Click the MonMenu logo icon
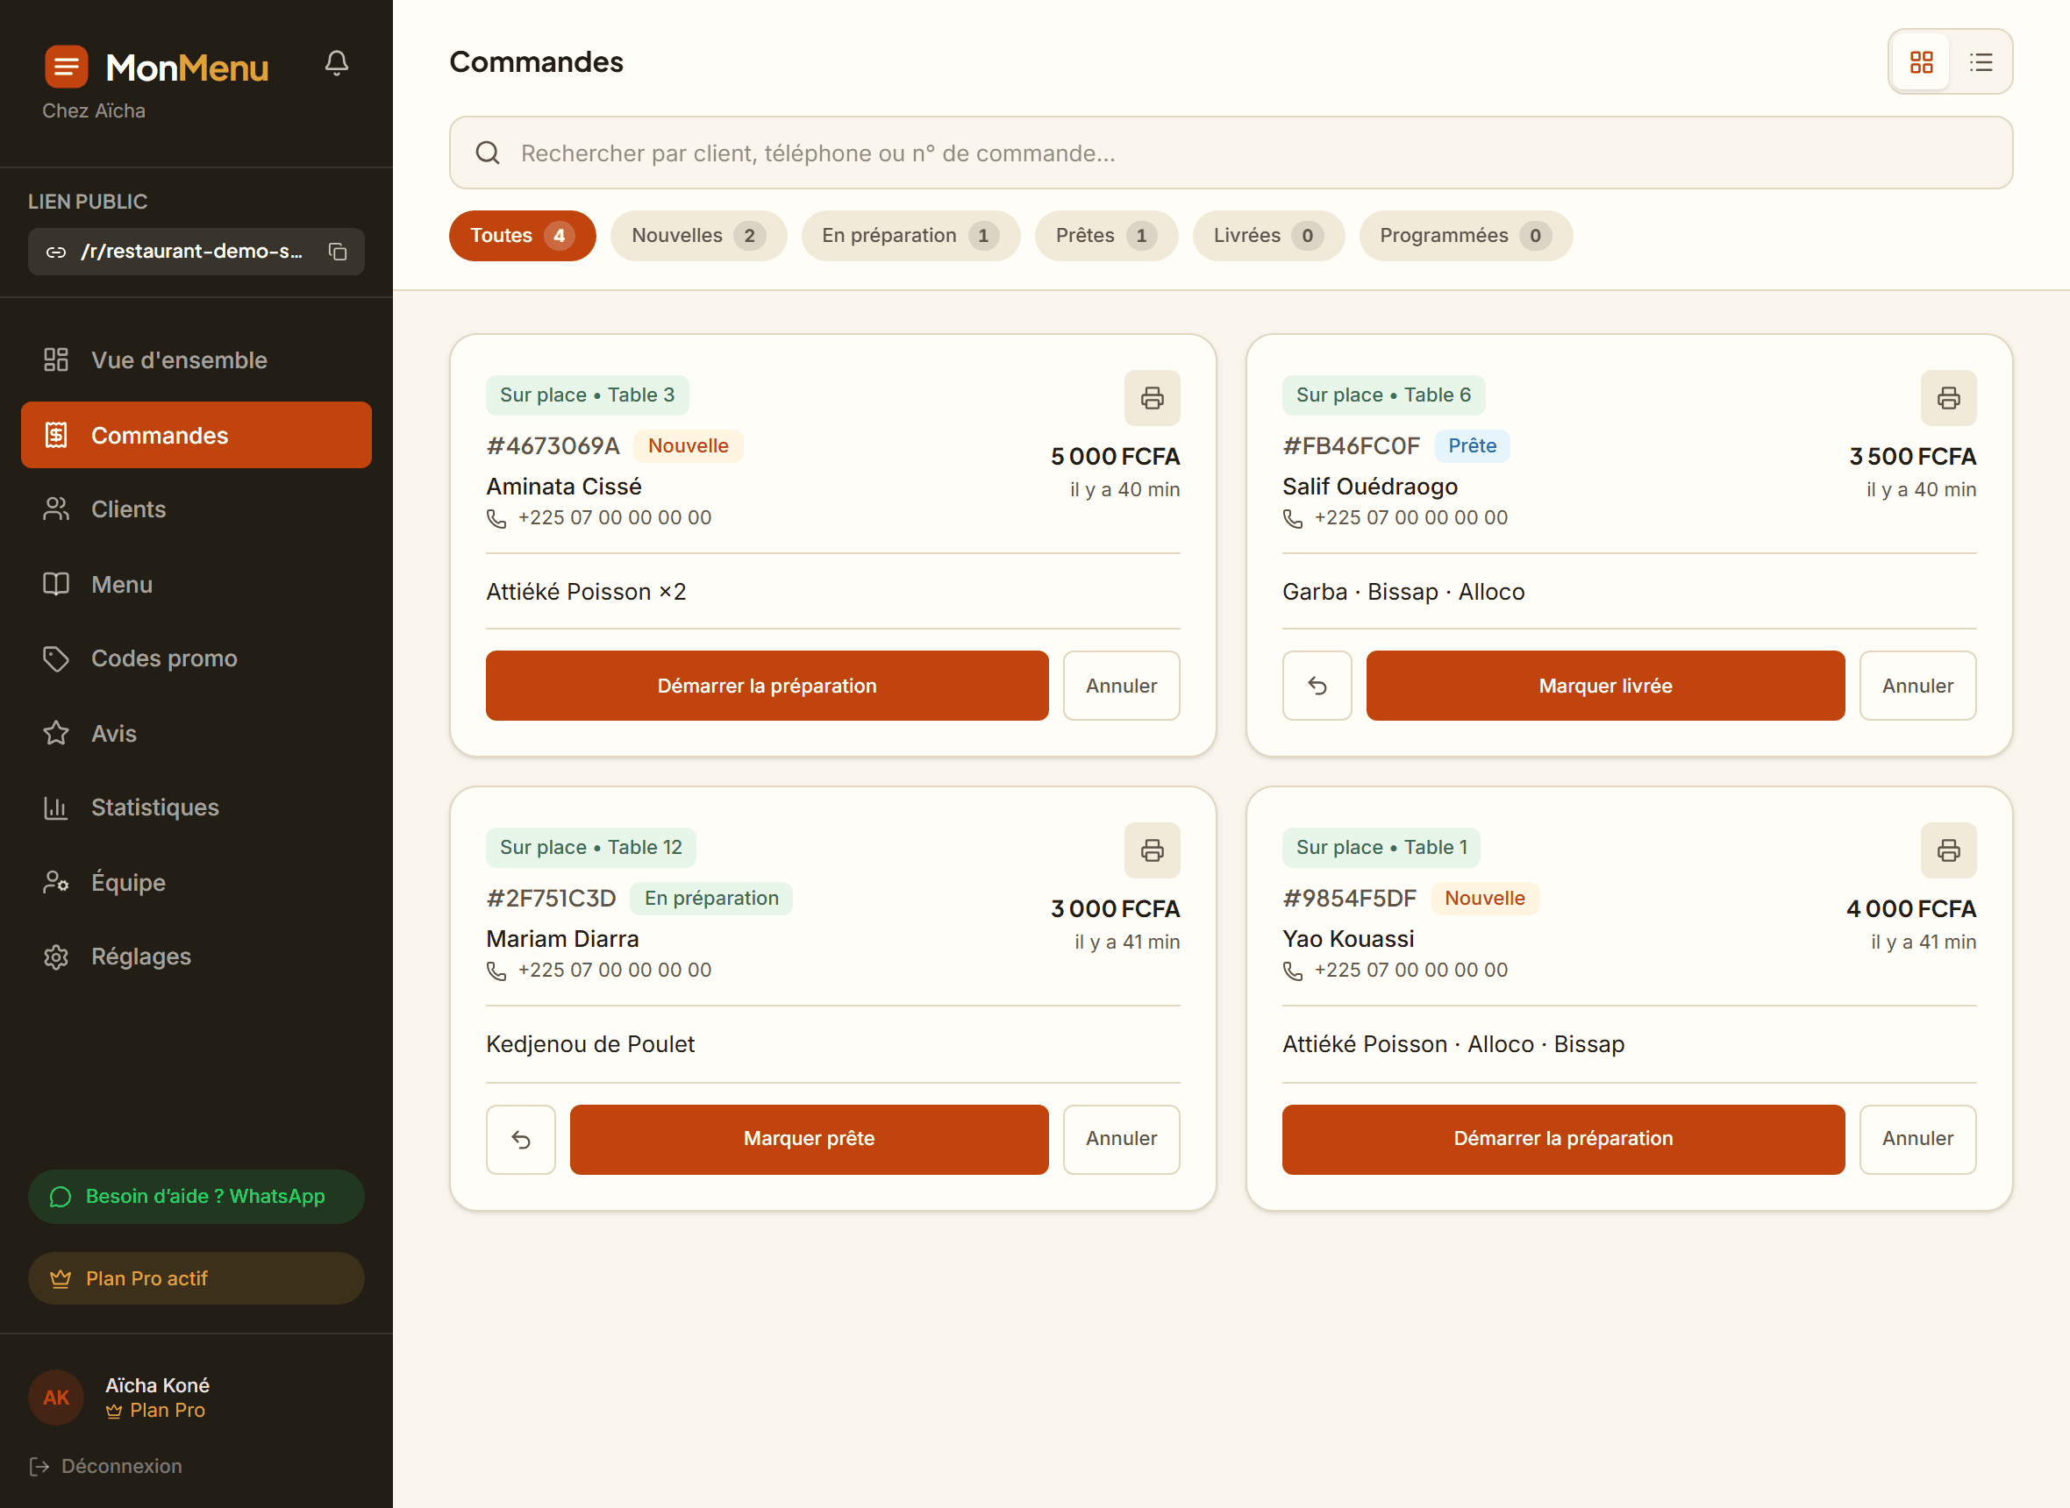Screen dimensions: 2070x1508 pyautogui.click(x=66, y=67)
